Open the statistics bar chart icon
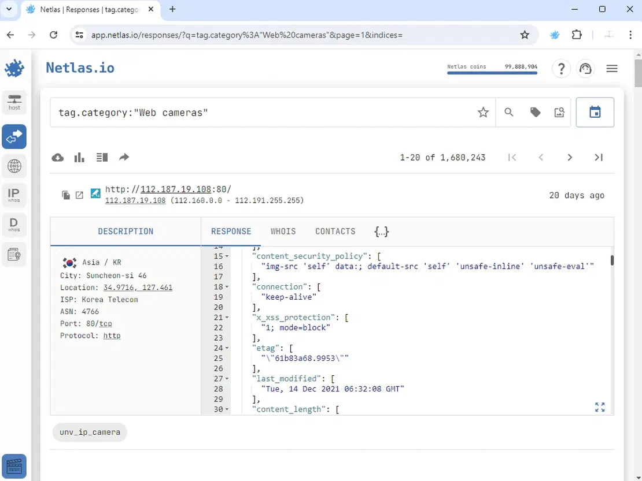 point(80,158)
